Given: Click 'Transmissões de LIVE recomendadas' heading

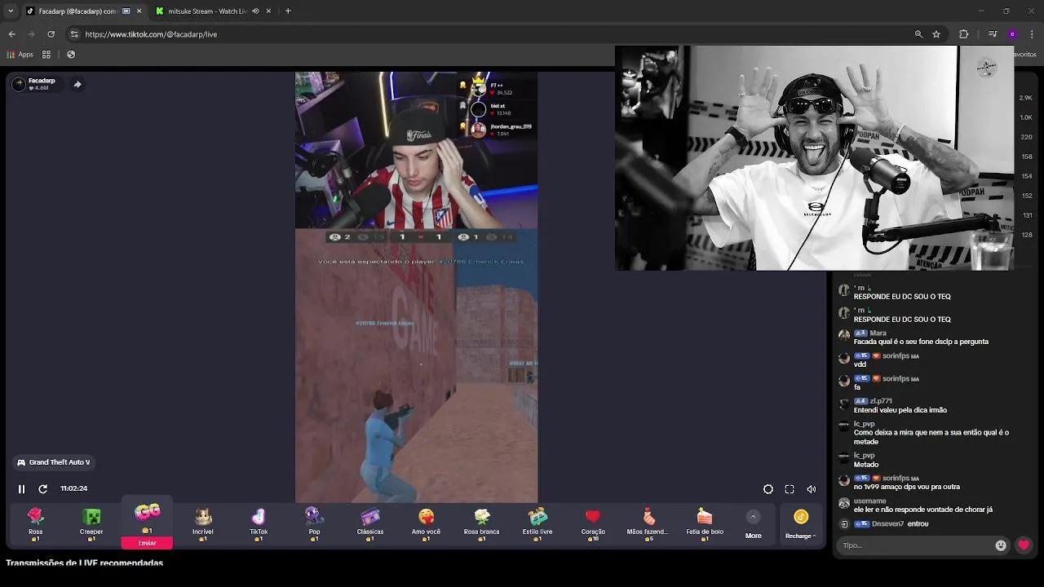Looking at the screenshot, I should 84,563.
